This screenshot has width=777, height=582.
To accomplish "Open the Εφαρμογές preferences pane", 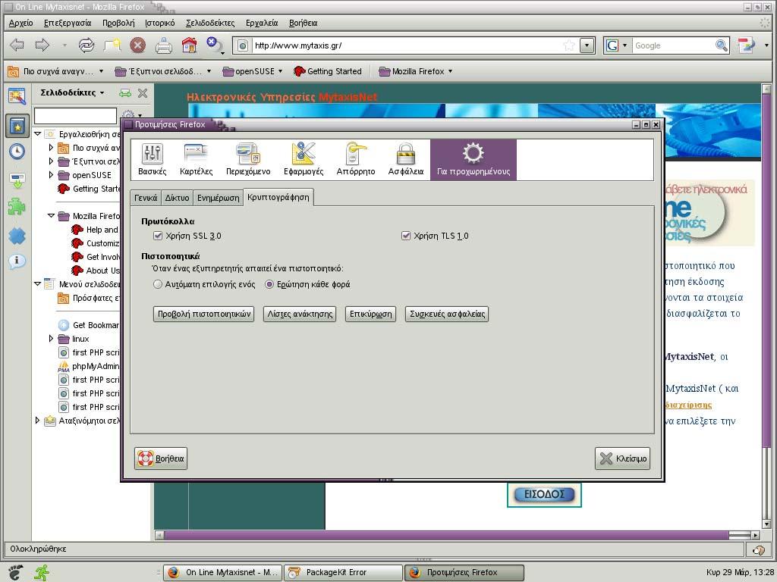I will (x=304, y=159).
